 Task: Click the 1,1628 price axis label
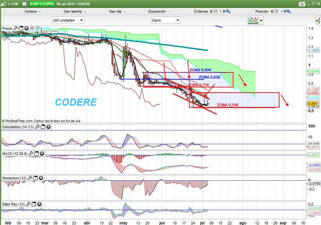pyautogui.click(x=313, y=50)
